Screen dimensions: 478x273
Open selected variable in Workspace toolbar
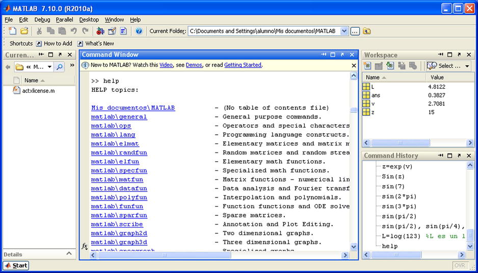tap(379, 65)
